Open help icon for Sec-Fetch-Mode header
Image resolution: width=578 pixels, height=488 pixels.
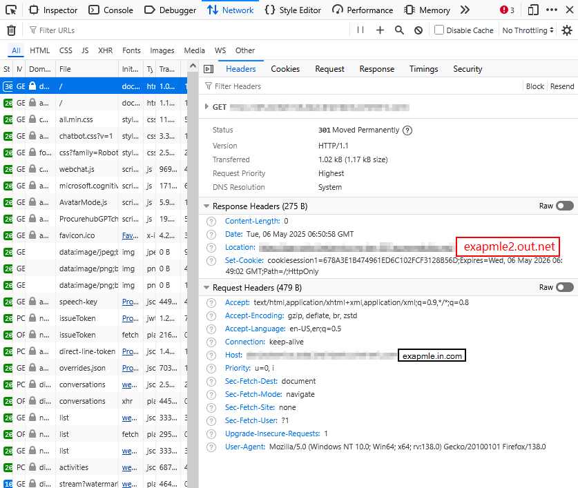click(211, 394)
